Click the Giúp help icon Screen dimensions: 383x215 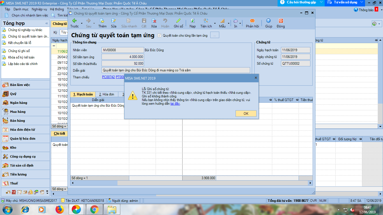pos(268,21)
